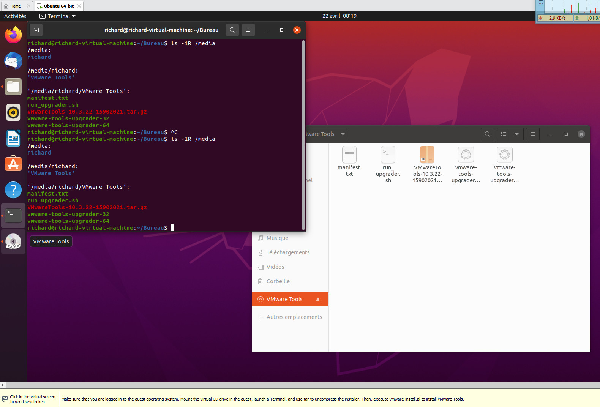Open the Help icon in dock
The height and width of the screenshot is (407, 600).
(13, 190)
